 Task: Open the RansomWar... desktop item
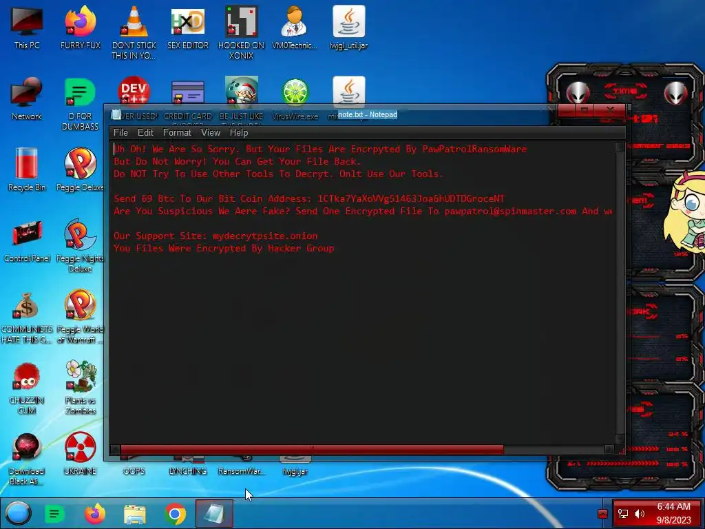coord(242,471)
